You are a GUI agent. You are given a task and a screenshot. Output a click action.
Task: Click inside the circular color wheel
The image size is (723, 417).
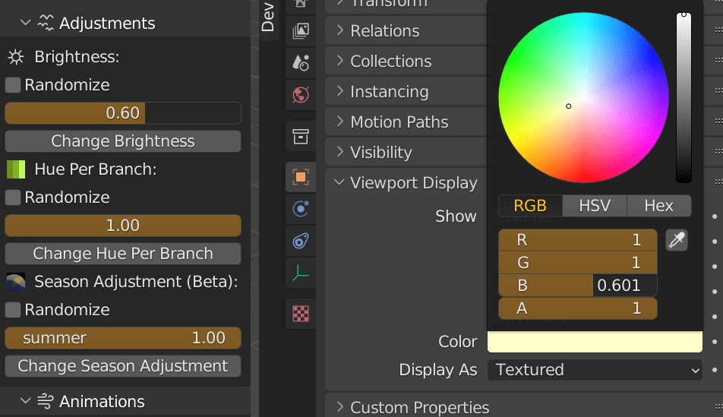[583, 98]
